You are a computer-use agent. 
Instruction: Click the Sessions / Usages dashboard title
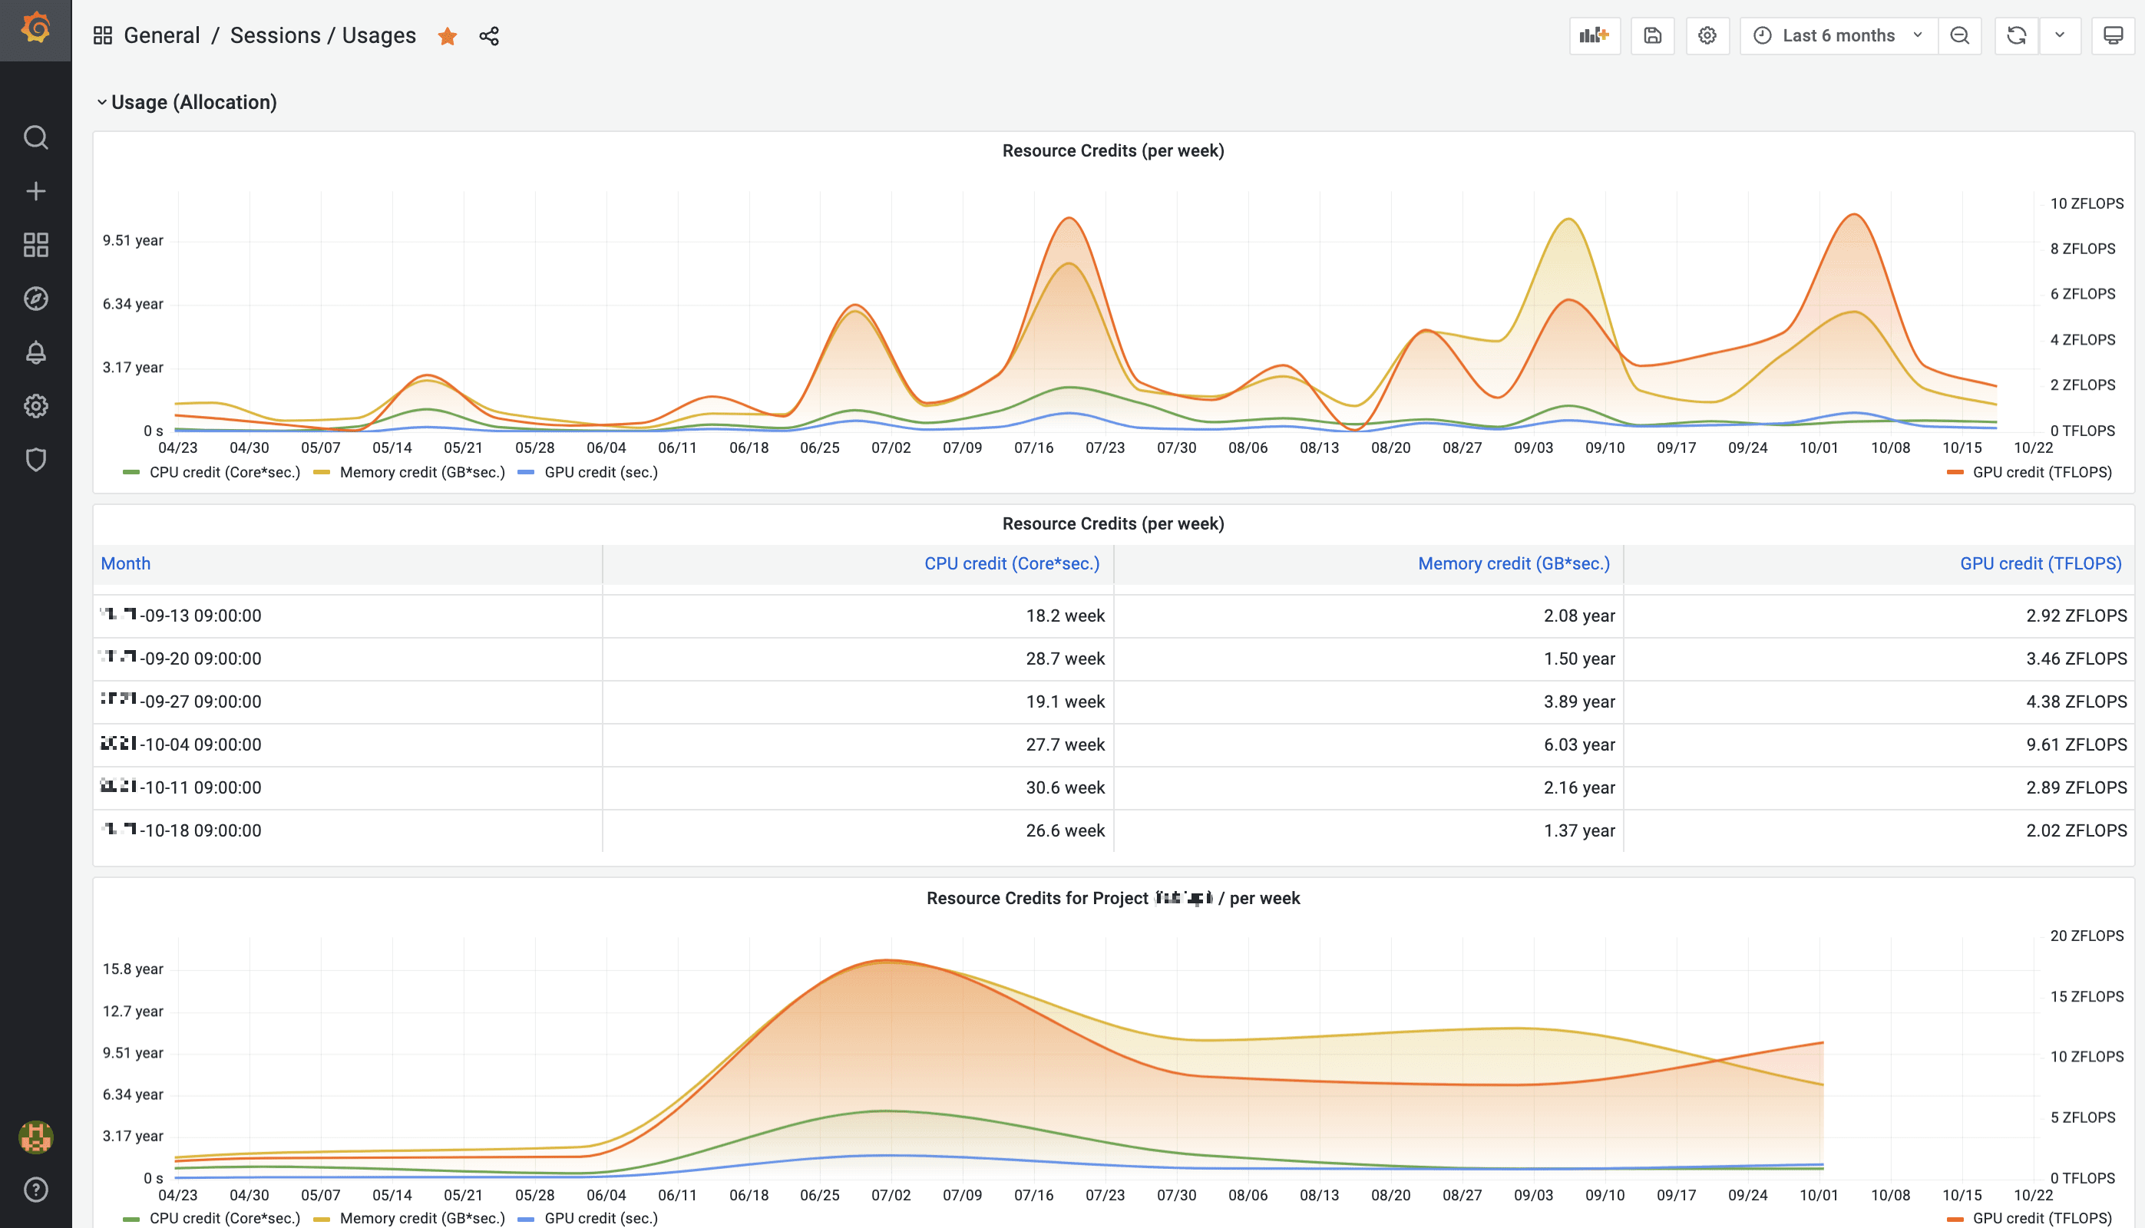point(323,35)
